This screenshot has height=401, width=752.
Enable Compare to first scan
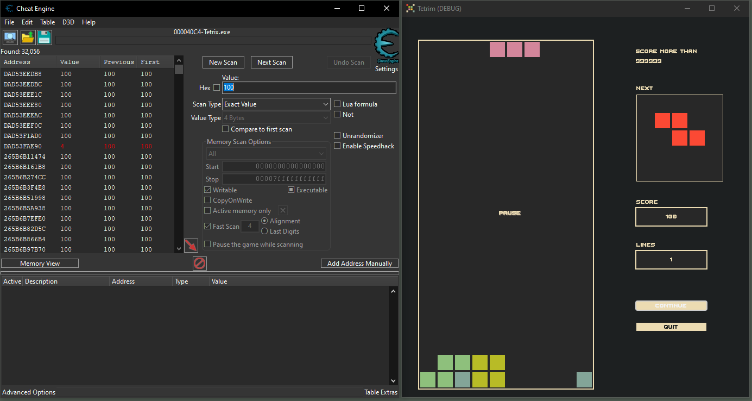pos(226,129)
